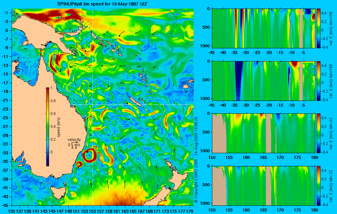
Task: Click the "0.6" tick on the speed colorbar
Action: [x=53, y=114]
